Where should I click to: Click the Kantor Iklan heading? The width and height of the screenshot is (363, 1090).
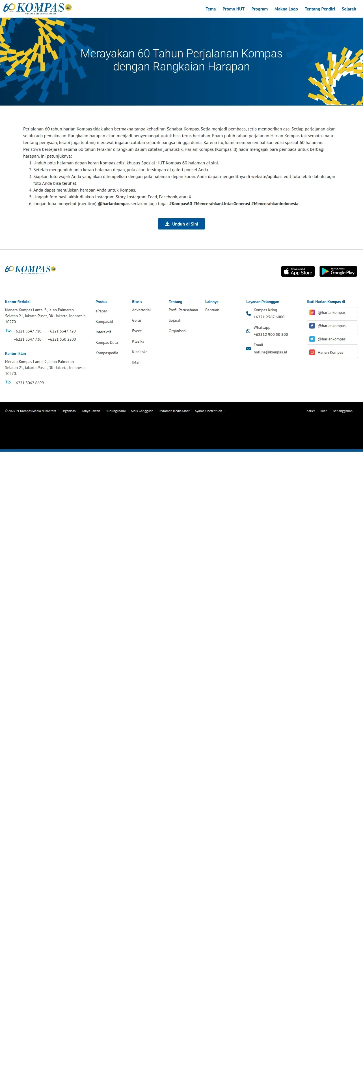pyautogui.click(x=15, y=353)
